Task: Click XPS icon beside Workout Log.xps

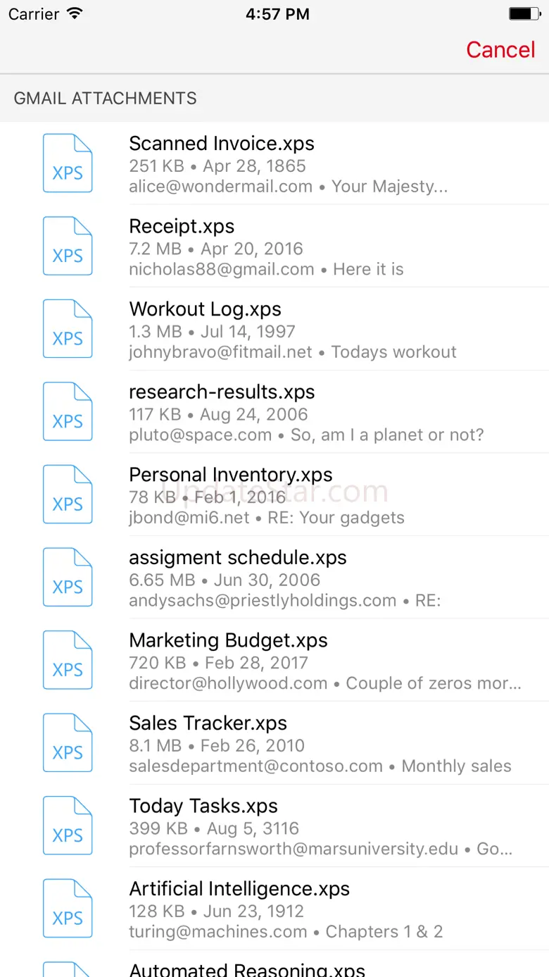Action: coord(68,329)
